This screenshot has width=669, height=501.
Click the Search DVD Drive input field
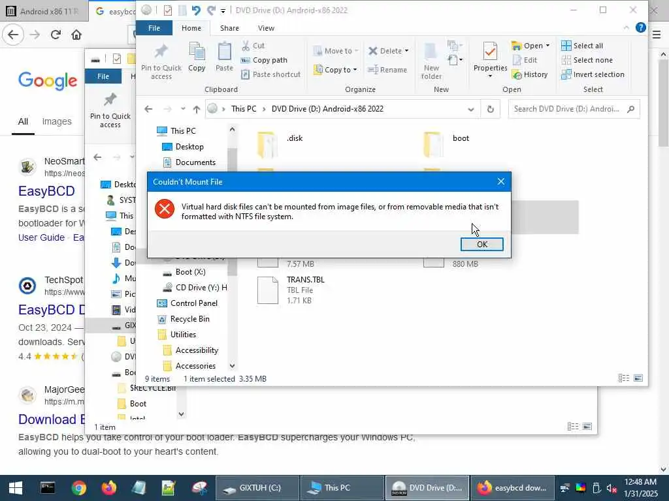(x=574, y=109)
